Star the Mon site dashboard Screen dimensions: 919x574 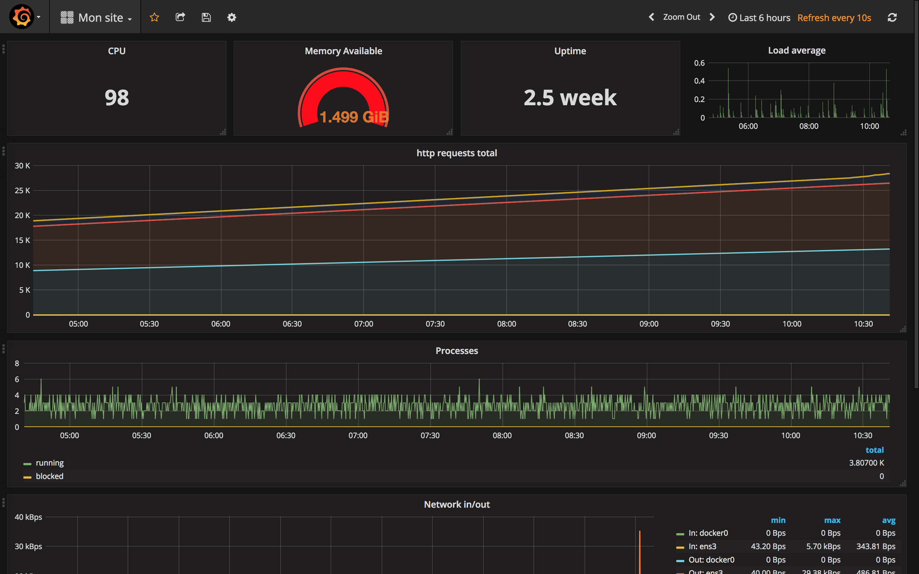tap(154, 17)
